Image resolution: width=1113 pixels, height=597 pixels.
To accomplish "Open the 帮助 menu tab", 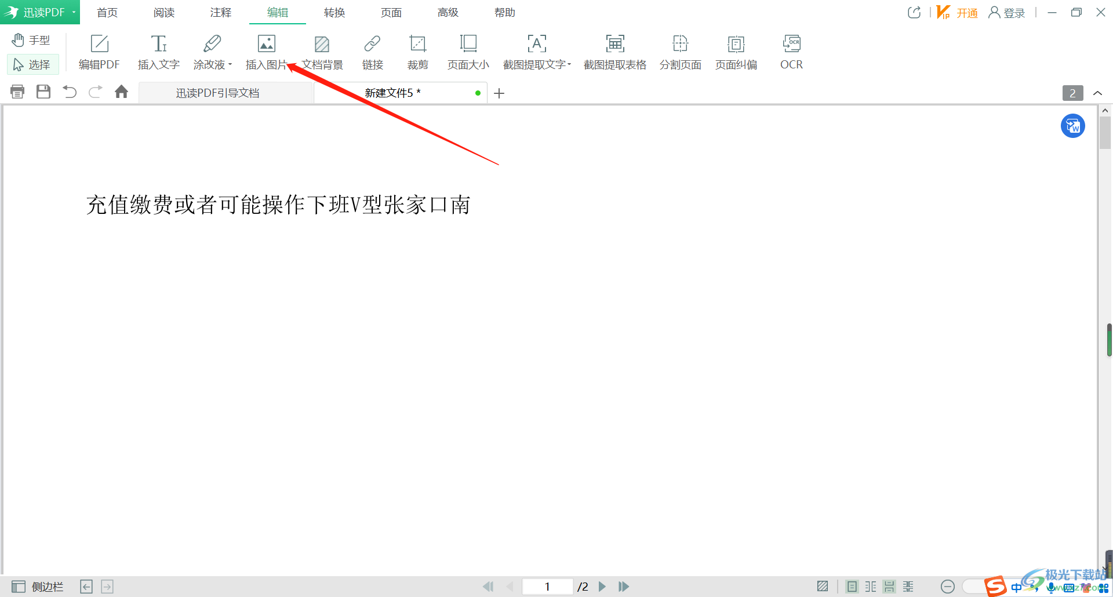I will [505, 12].
